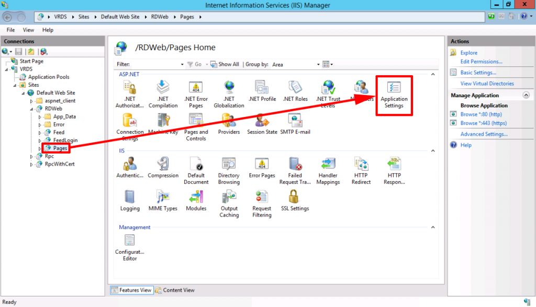Collapse the Manage Application panel
This screenshot has width=536, height=307.
click(x=525, y=96)
